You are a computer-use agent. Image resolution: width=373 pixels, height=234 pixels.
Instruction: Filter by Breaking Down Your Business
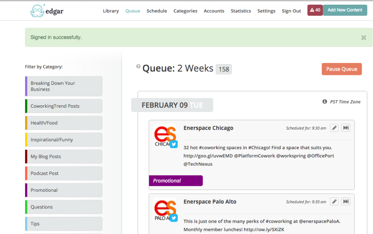[x=64, y=86]
